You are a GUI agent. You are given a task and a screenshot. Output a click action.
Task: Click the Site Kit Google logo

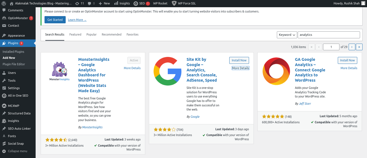pyautogui.click(x=167, y=71)
